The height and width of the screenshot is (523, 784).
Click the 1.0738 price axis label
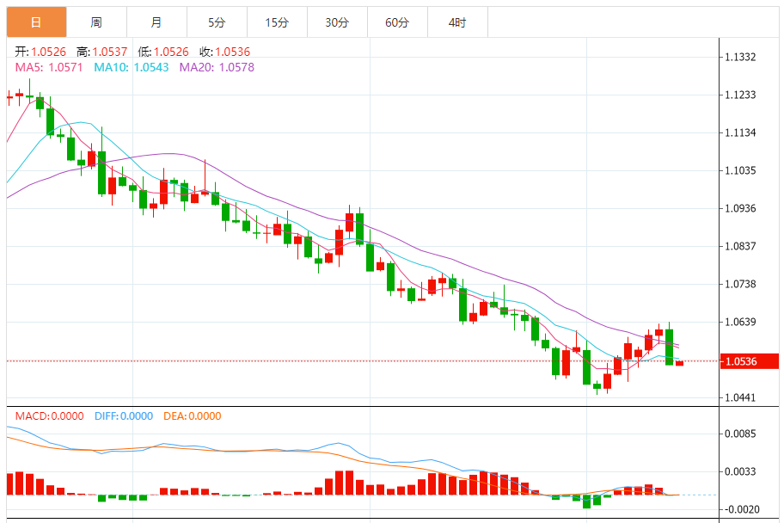coord(740,284)
